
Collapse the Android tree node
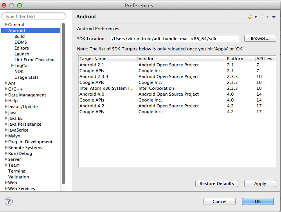tap(6, 30)
